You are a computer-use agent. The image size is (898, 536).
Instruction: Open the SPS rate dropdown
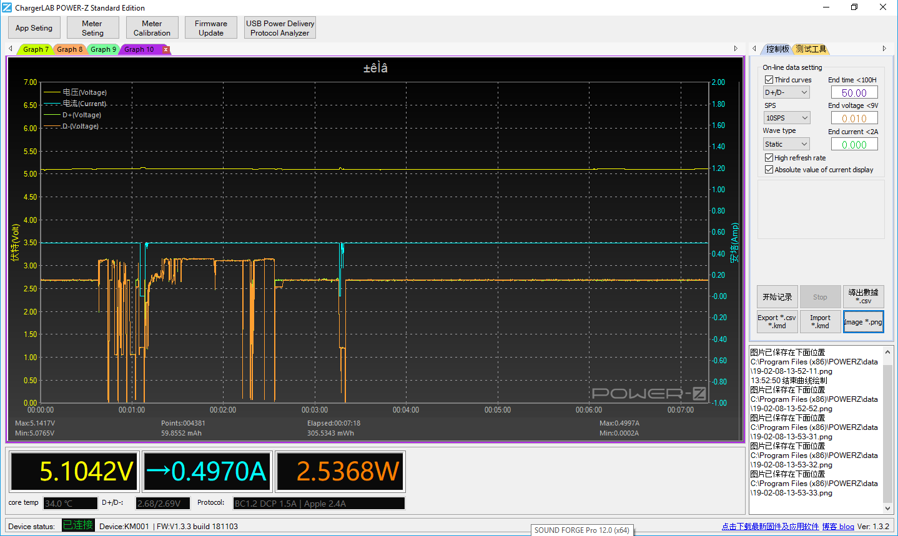pos(786,118)
